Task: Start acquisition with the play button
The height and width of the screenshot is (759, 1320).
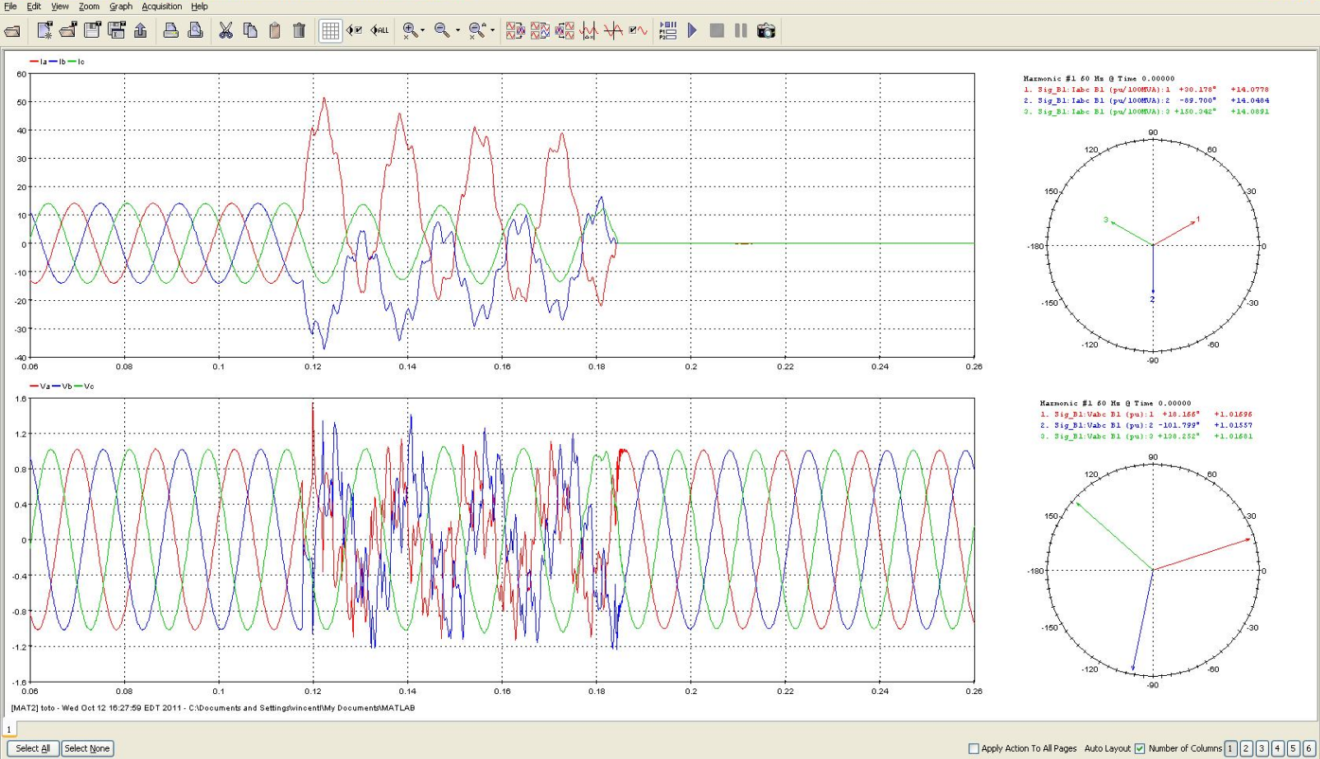Action: coord(692,30)
